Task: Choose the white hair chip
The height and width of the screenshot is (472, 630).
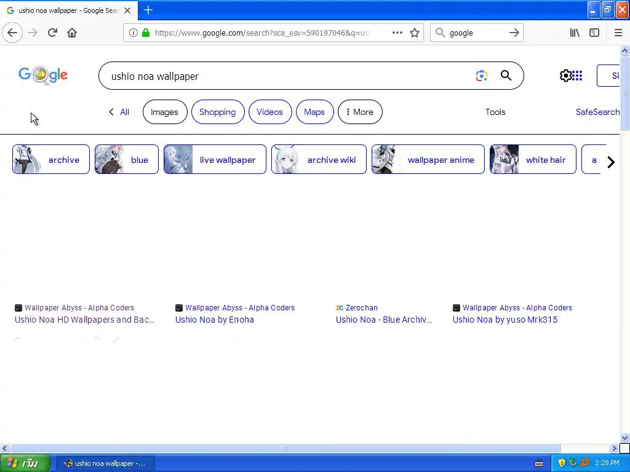Action: [533, 159]
